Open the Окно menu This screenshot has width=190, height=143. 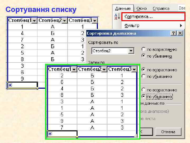[141, 8]
